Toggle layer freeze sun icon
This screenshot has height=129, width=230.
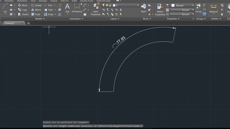(107, 5)
